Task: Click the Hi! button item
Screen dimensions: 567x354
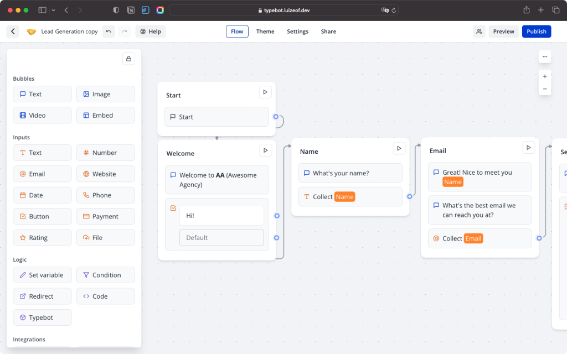Action: coord(221,216)
